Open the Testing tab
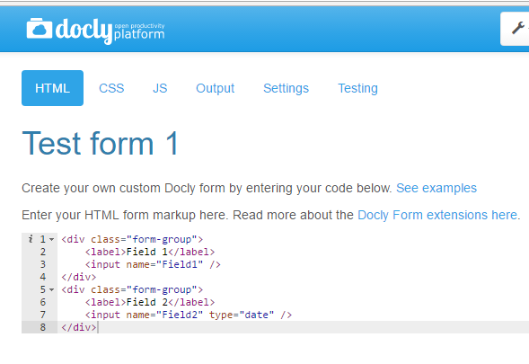The width and height of the screenshot is (529, 364). click(357, 88)
